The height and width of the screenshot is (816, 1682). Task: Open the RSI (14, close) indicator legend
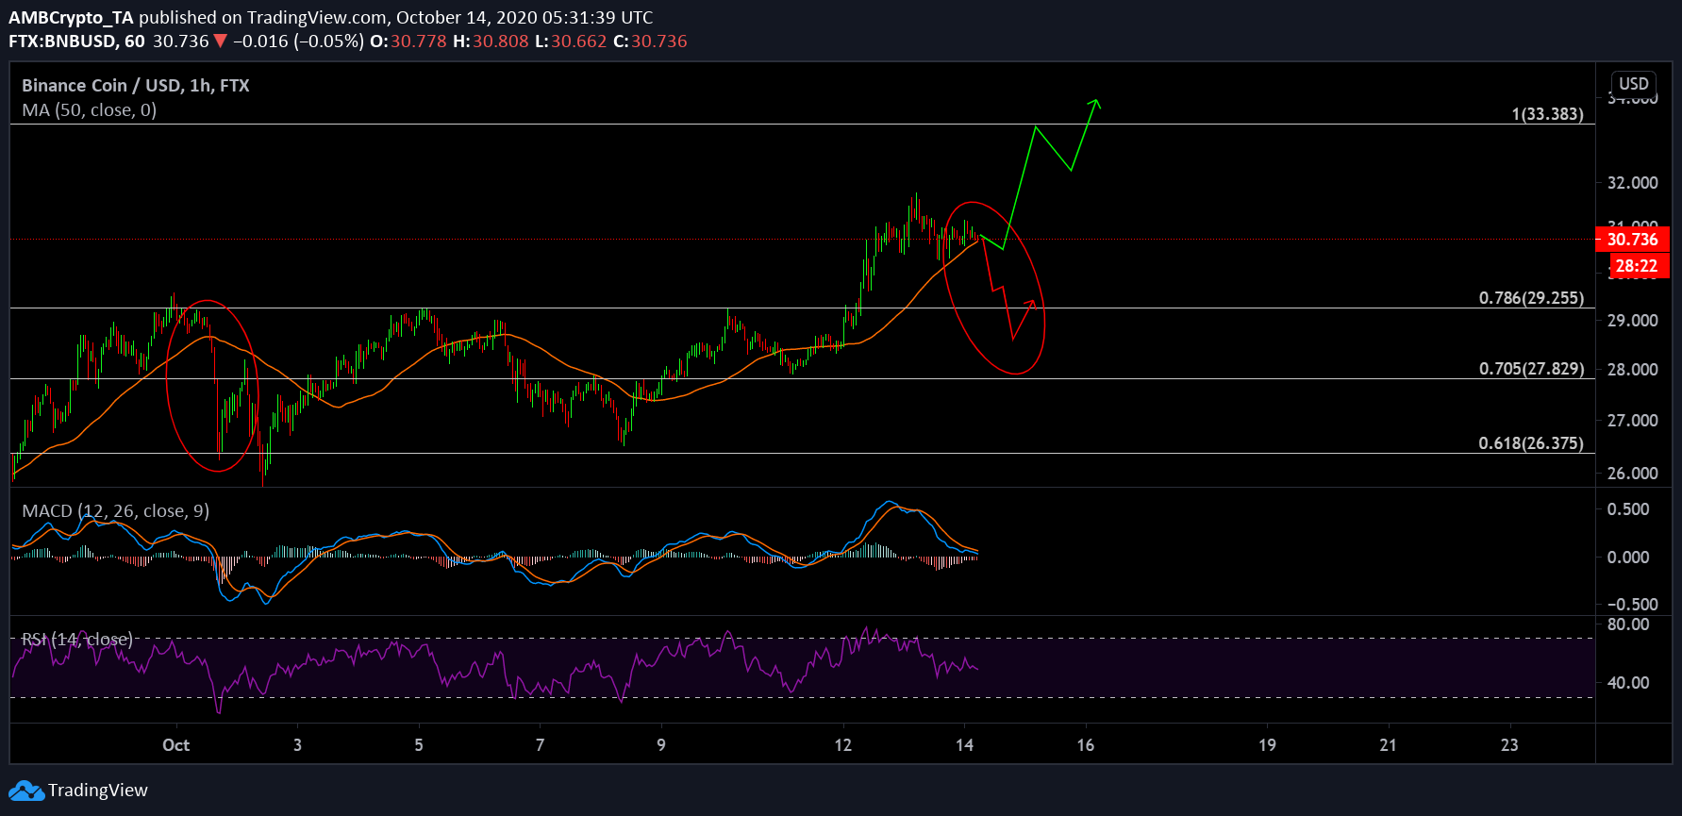(x=77, y=640)
